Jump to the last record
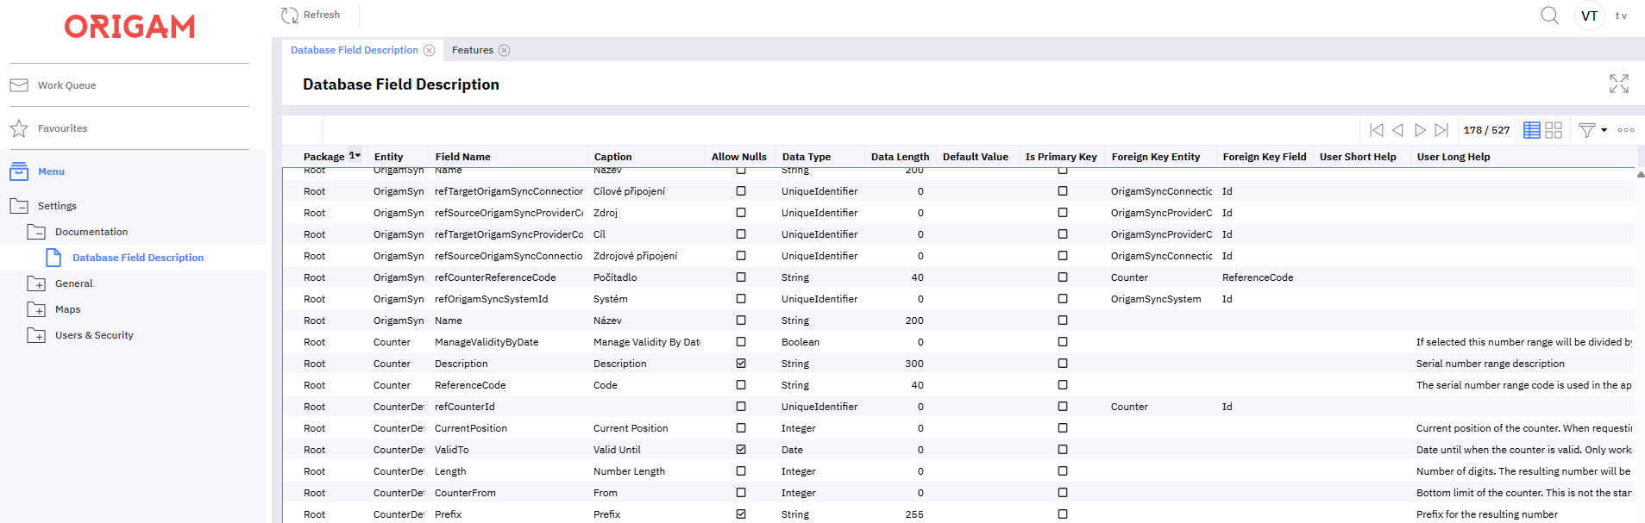 pos(1441,130)
